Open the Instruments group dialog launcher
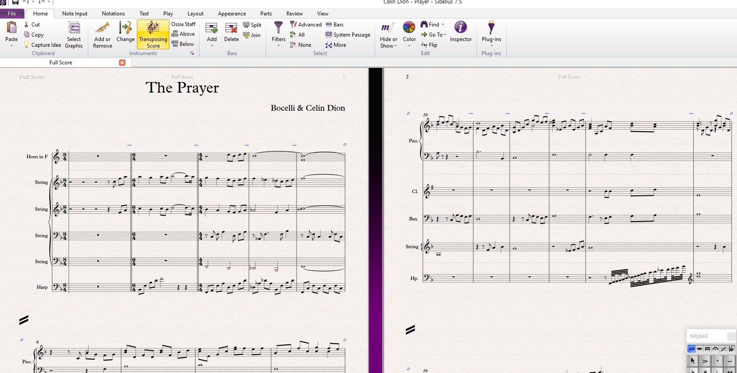This screenshot has width=737, height=373. 192,53
